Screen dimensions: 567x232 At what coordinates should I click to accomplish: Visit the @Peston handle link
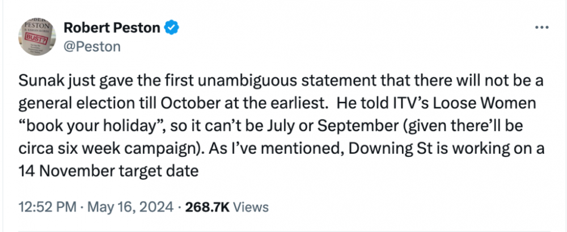(92, 47)
